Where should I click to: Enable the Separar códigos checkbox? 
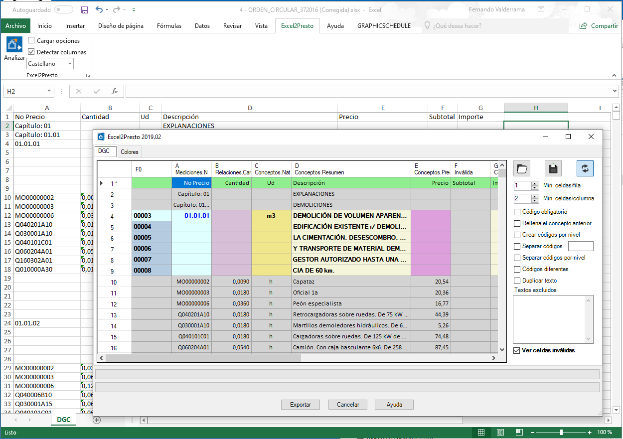517,246
